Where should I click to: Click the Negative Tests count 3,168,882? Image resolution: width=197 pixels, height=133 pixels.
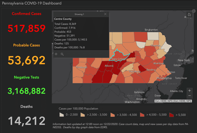26,91
